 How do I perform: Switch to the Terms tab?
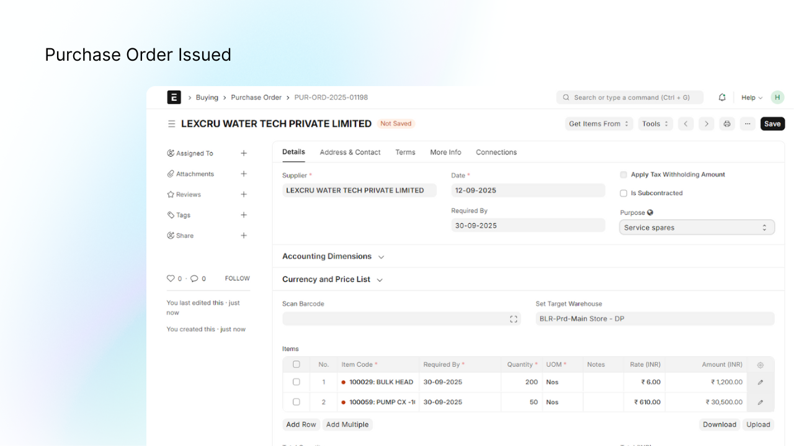[405, 152]
